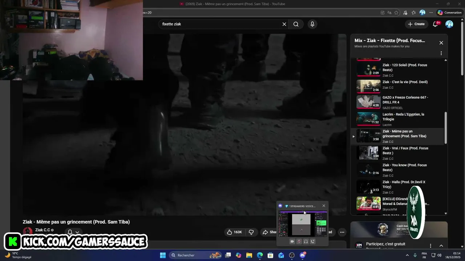Open YouTube account avatar menu
The image size is (465, 261).
point(449,24)
